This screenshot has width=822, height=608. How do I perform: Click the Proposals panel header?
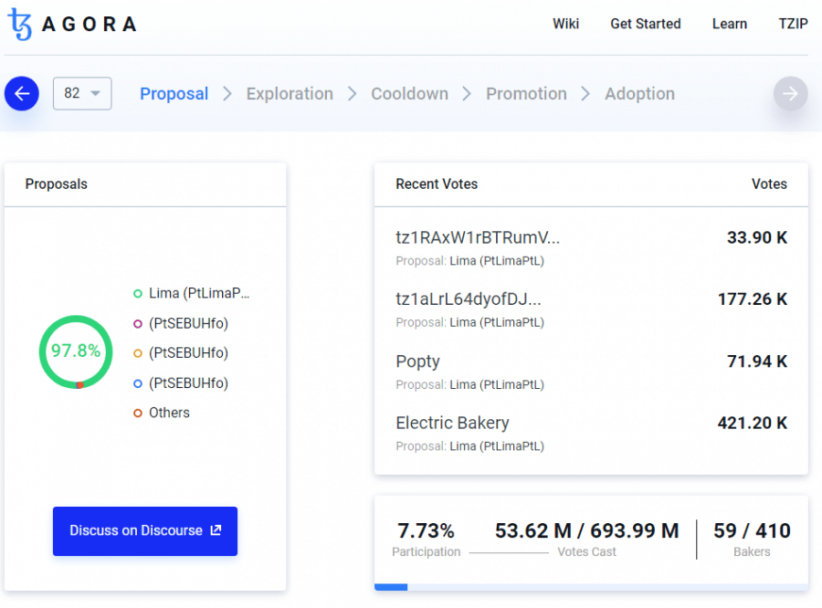coord(56,184)
